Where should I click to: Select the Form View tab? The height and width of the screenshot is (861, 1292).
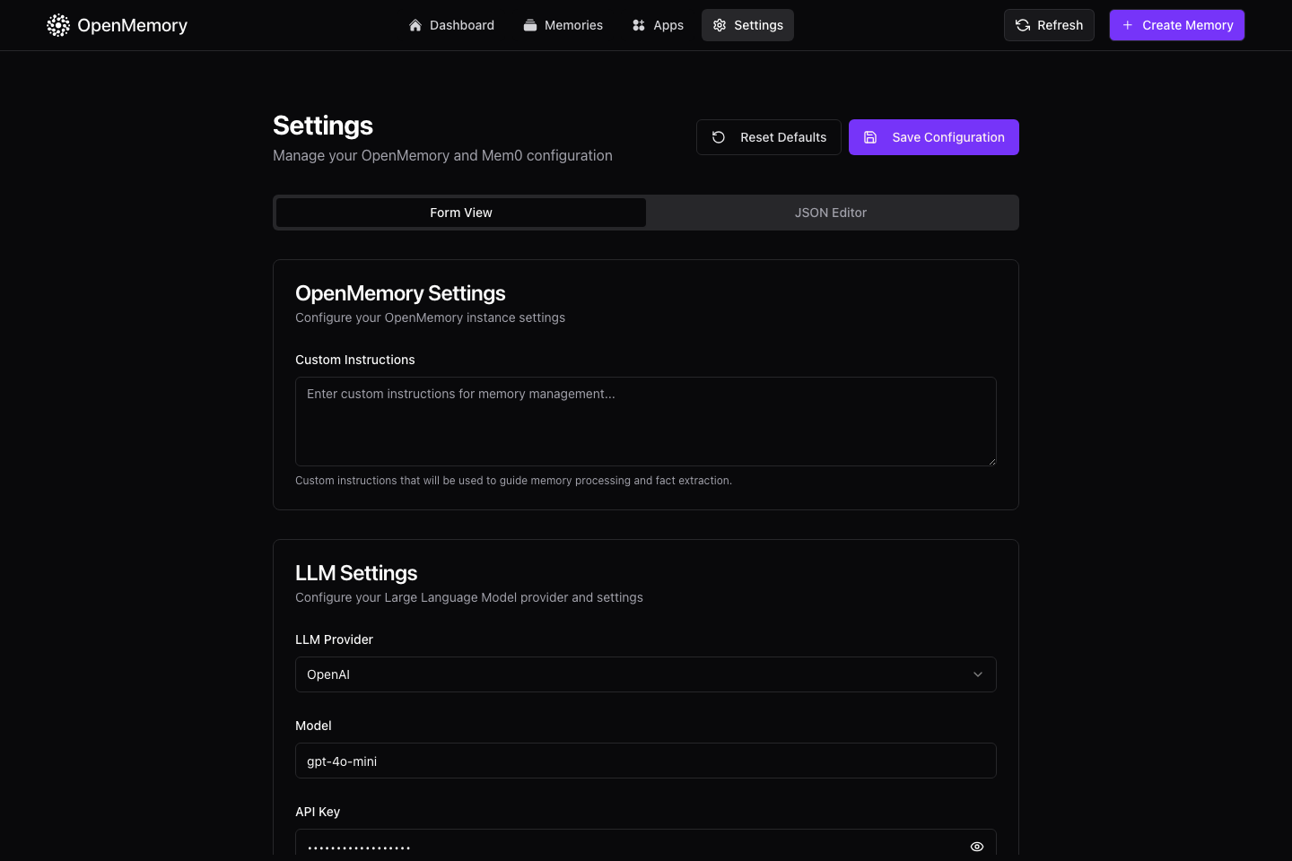pyautogui.click(x=461, y=213)
